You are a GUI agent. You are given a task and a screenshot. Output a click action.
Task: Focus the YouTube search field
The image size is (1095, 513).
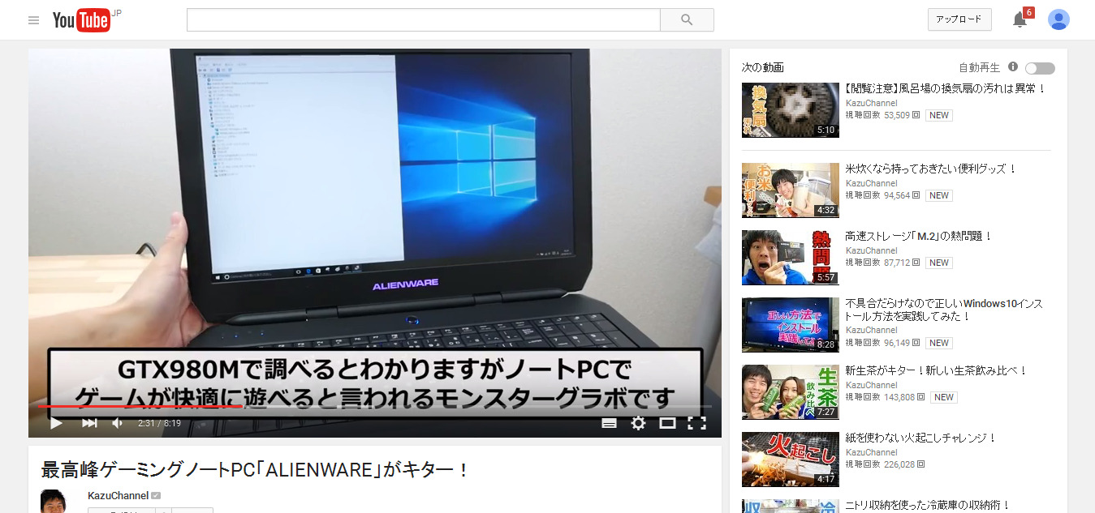tap(424, 20)
